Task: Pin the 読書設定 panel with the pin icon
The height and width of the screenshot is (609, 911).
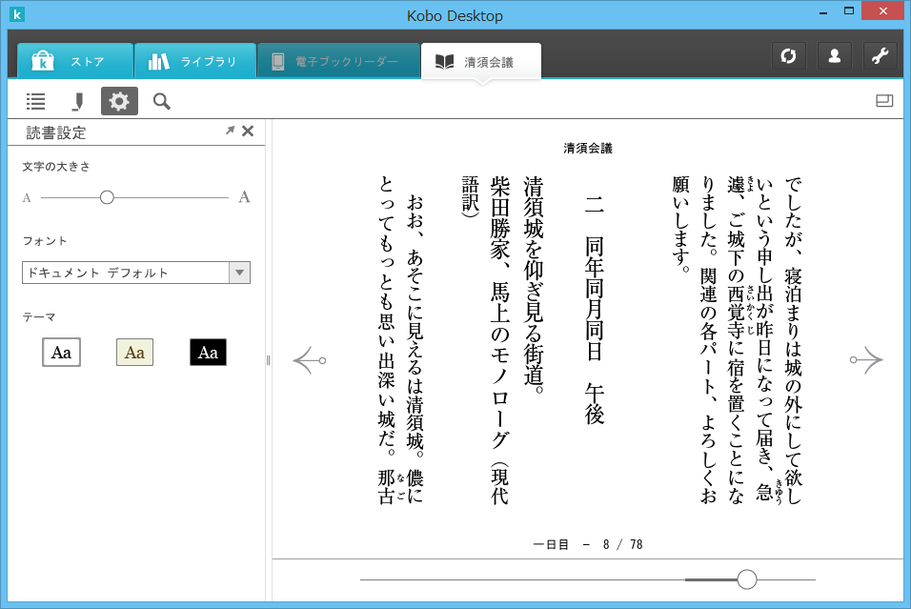Action: pos(229,131)
